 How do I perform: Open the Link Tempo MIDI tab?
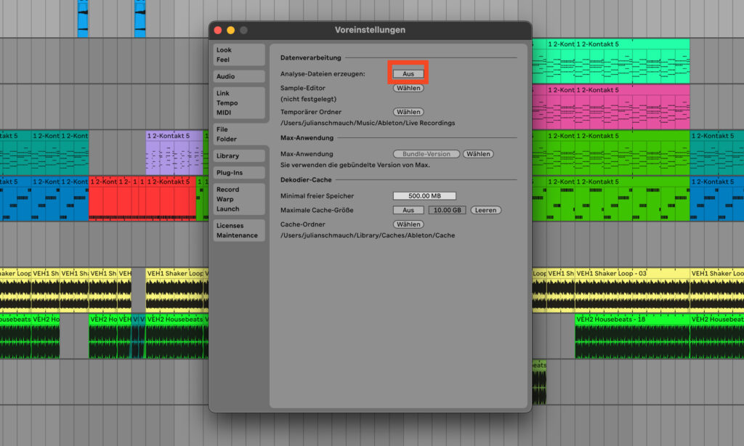pos(239,103)
